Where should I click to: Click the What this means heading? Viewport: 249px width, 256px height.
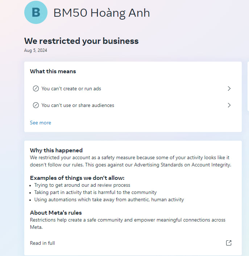[x=53, y=71]
